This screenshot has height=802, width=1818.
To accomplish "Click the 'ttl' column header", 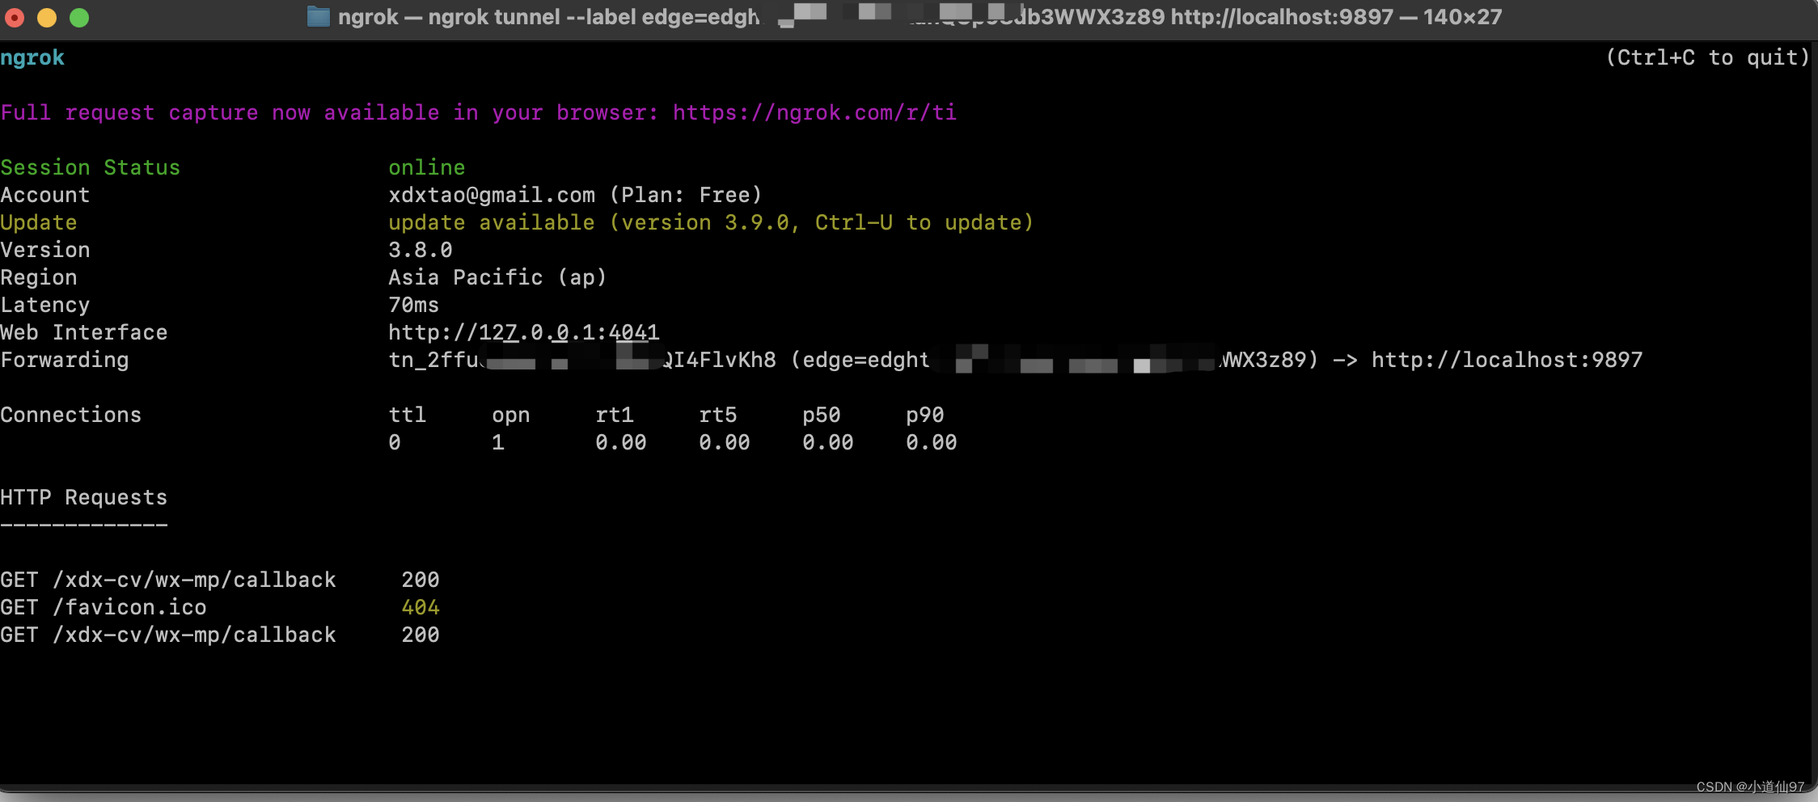I will 408,415.
